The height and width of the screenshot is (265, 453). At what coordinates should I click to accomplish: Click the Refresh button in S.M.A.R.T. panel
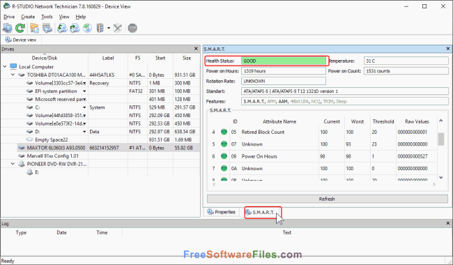pyautogui.click(x=328, y=199)
